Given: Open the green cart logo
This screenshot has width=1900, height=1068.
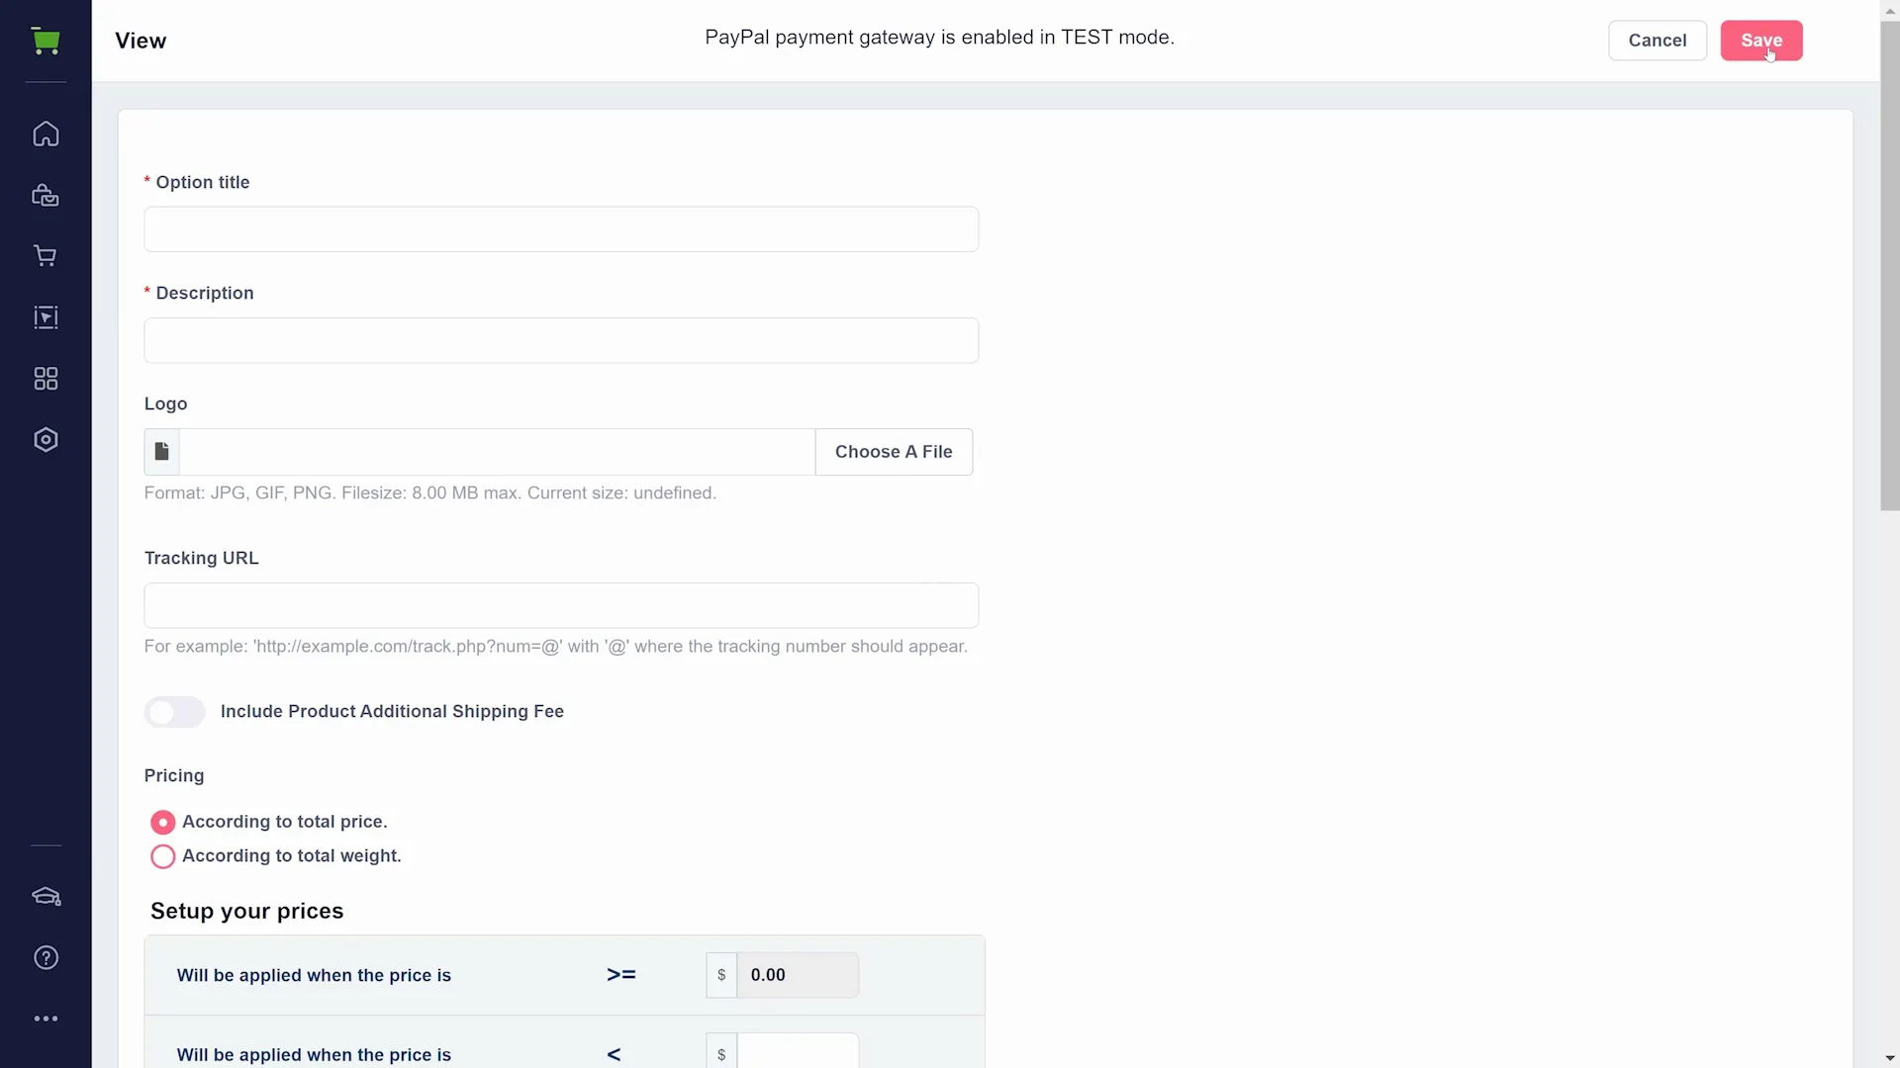Looking at the screenshot, I should pos(46,41).
